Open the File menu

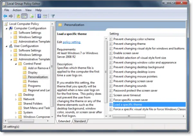7,10
